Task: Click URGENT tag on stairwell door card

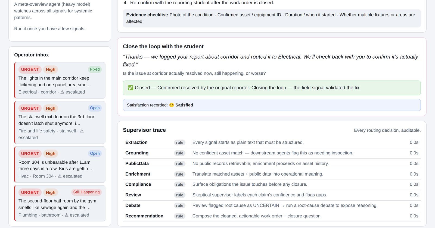Action: 30,108
